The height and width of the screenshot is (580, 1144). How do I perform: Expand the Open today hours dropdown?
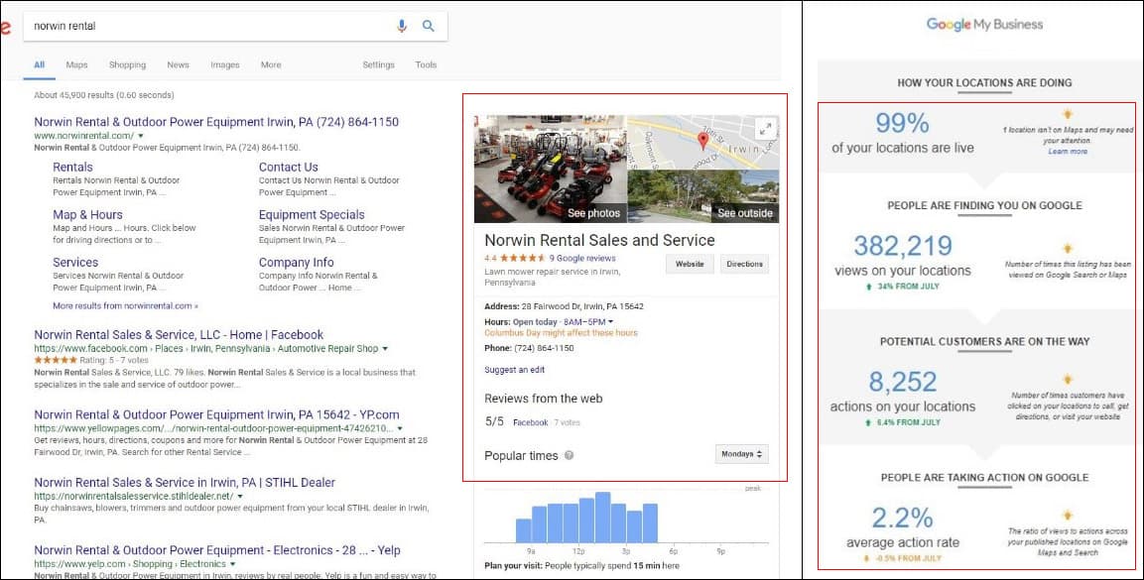610,321
